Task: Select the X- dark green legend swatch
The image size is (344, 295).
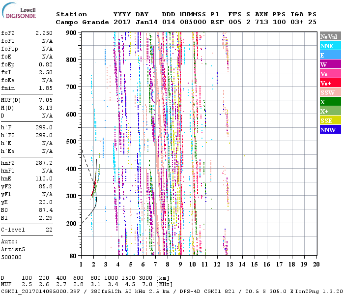Action: pos(330,102)
